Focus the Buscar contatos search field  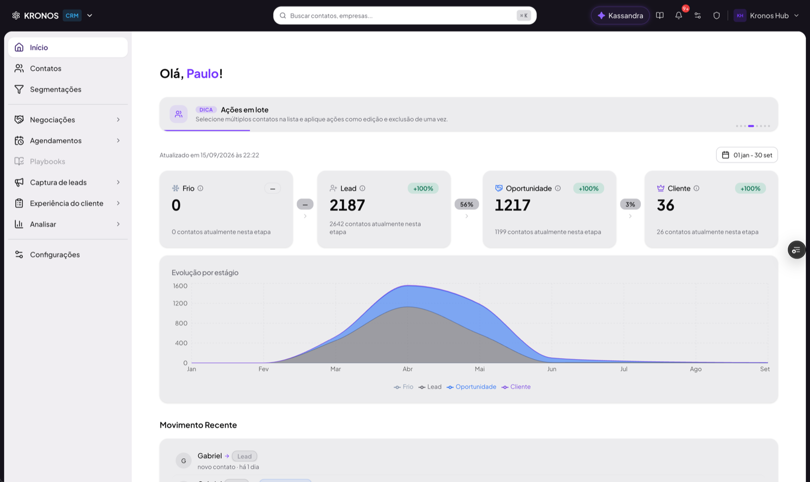pos(404,16)
